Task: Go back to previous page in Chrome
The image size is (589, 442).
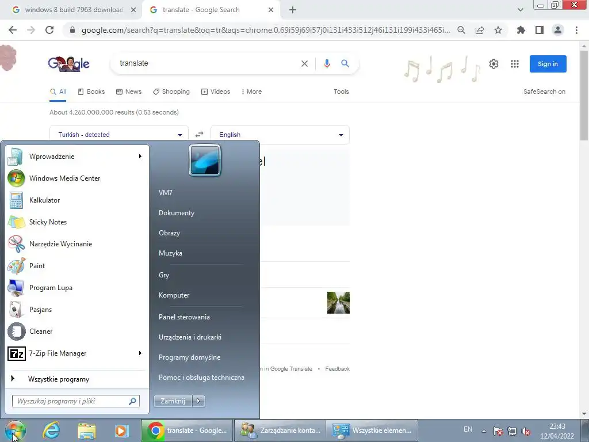Action: tap(13, 30)
